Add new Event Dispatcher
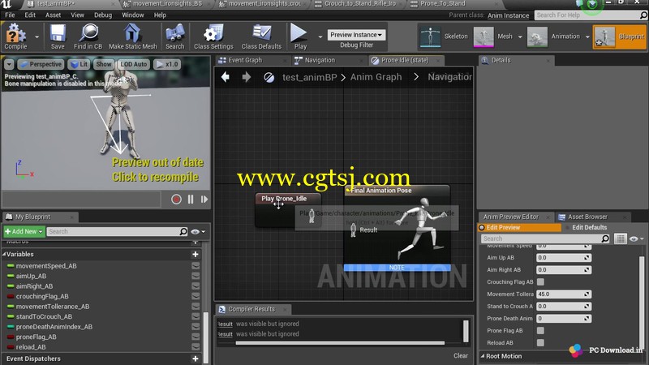The height and width of the screenshot is (365, 649). click(196, 359)
